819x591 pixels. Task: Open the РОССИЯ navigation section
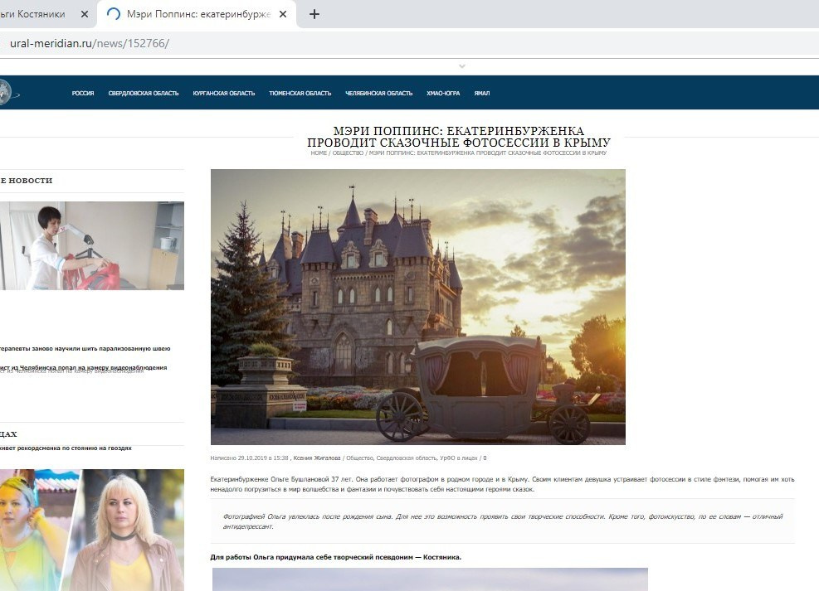(x=82, y=93)
